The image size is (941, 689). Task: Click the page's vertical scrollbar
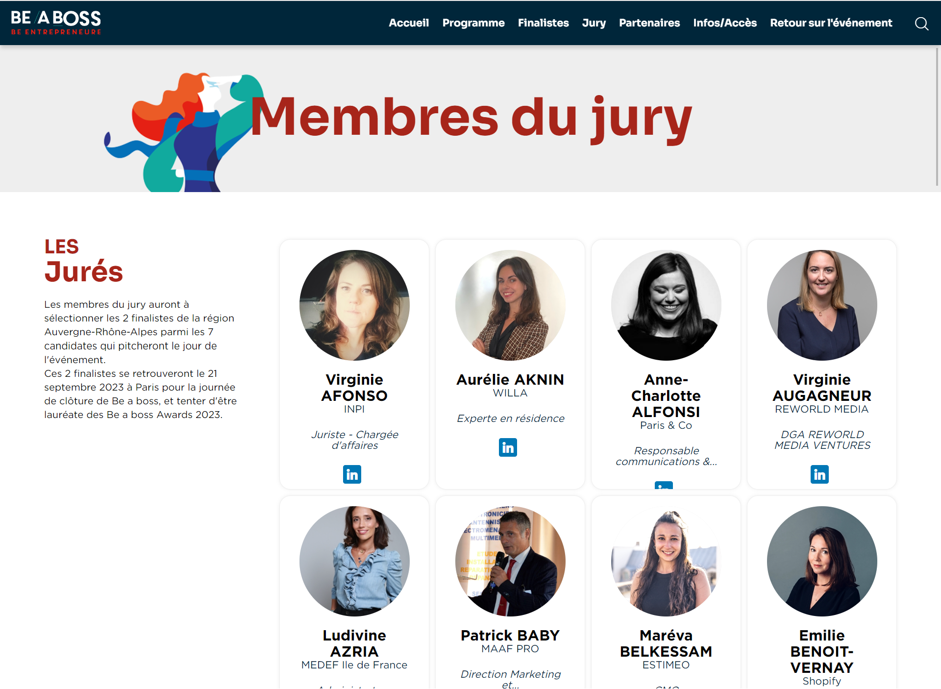(x=937, y=117)
